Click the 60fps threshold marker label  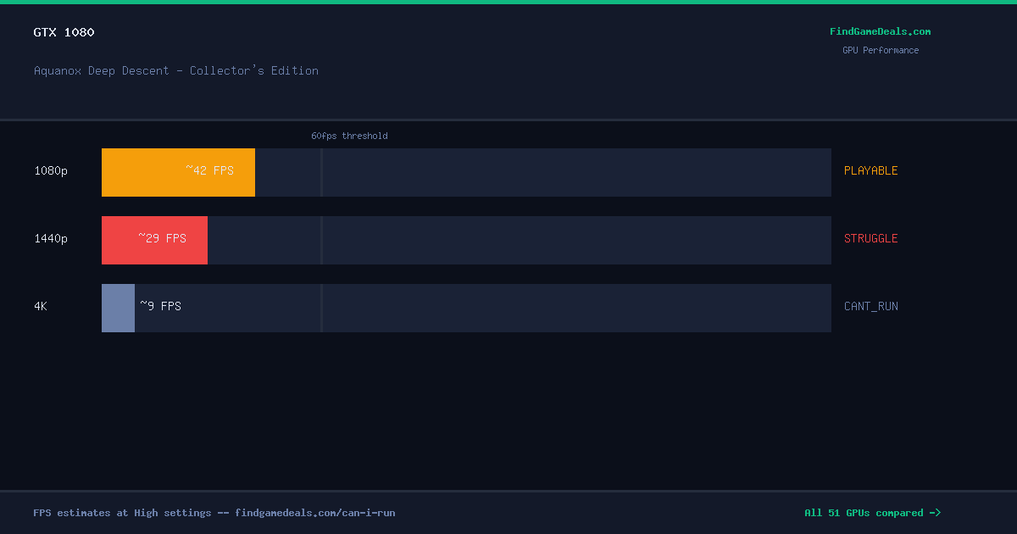(349, 136)
